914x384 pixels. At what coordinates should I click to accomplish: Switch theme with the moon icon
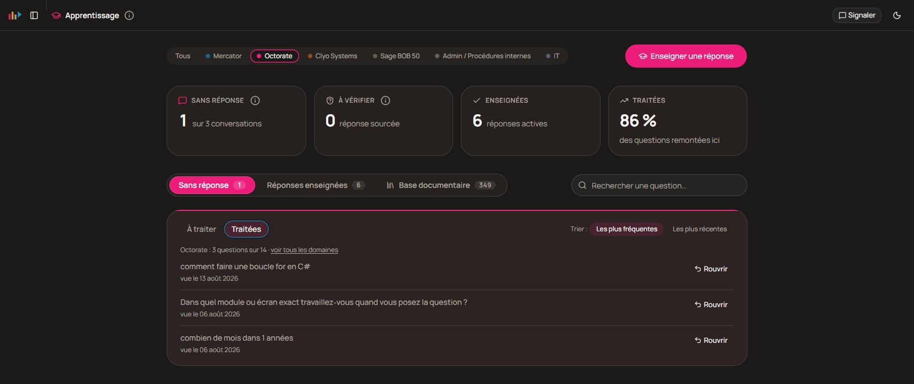click(897, 15)
